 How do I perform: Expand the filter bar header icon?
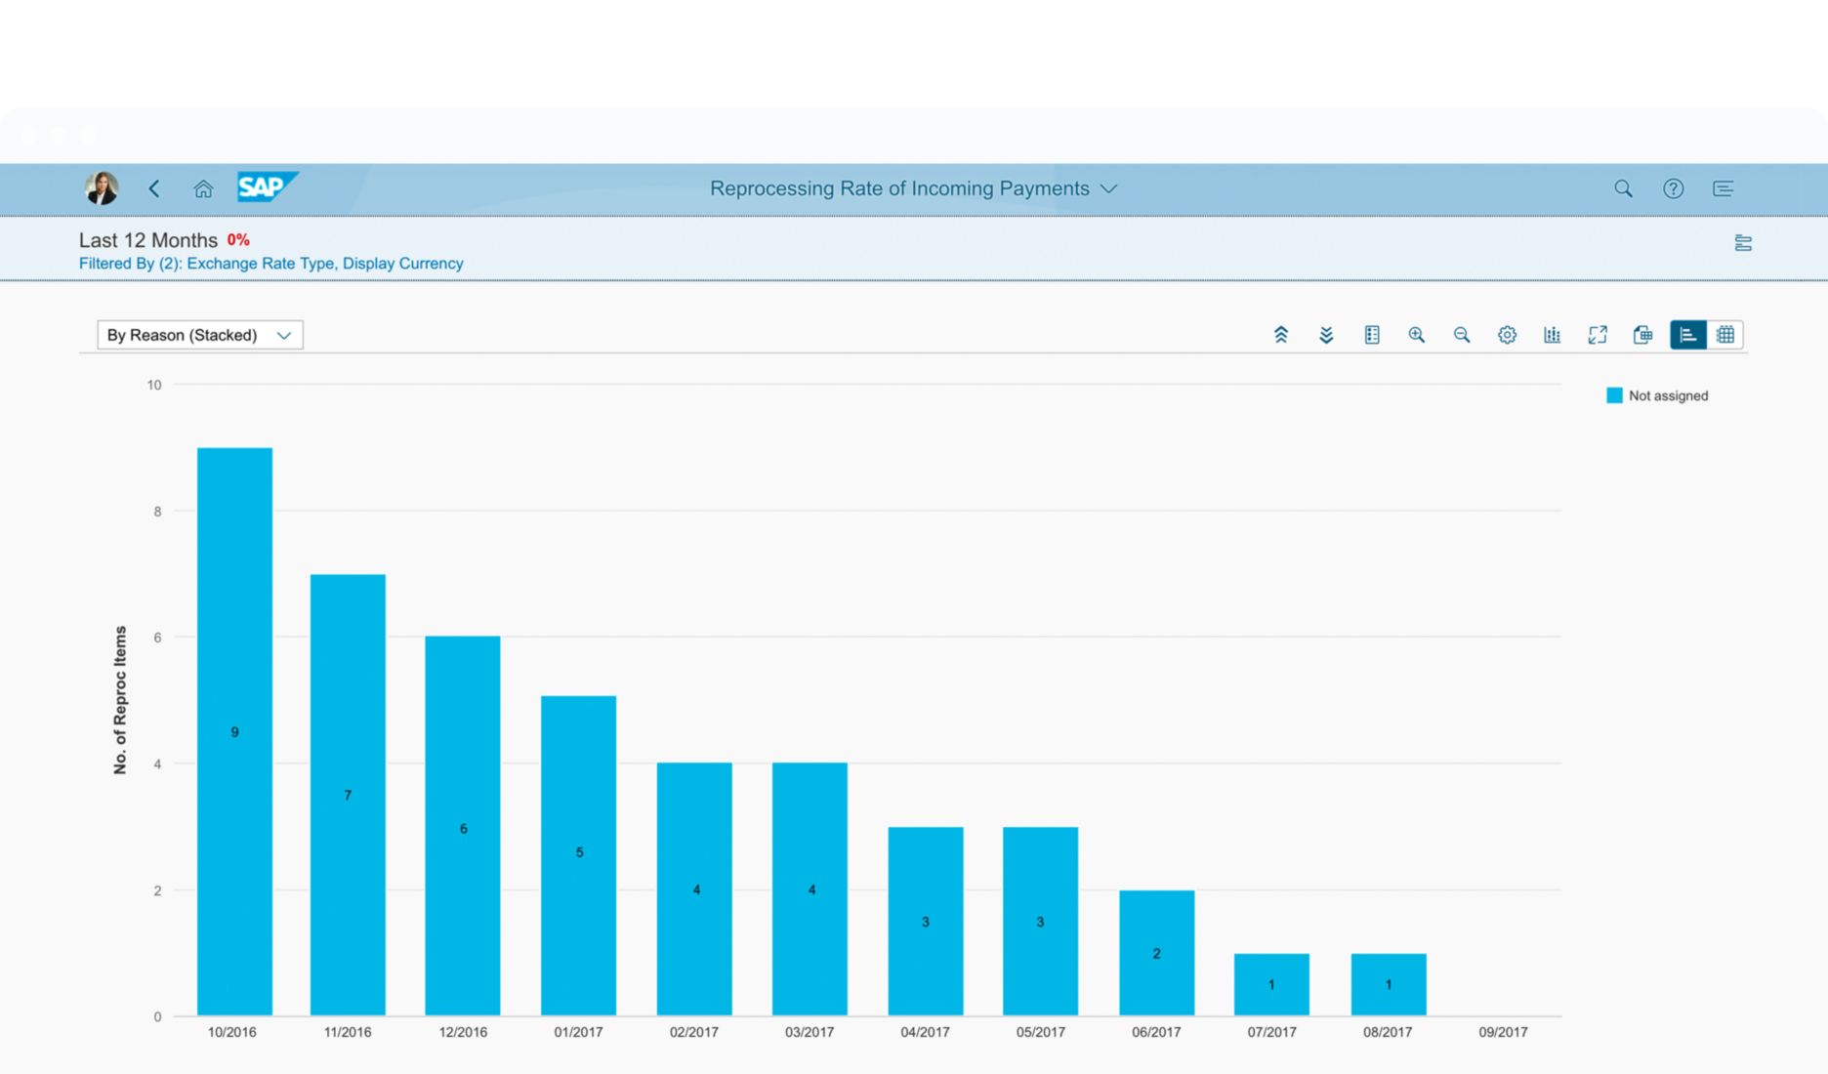click(x=1743, y=243)
